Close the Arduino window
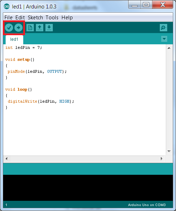Image resolution: width=176 pixels, height=211 pixels. [x=163, y=5]
